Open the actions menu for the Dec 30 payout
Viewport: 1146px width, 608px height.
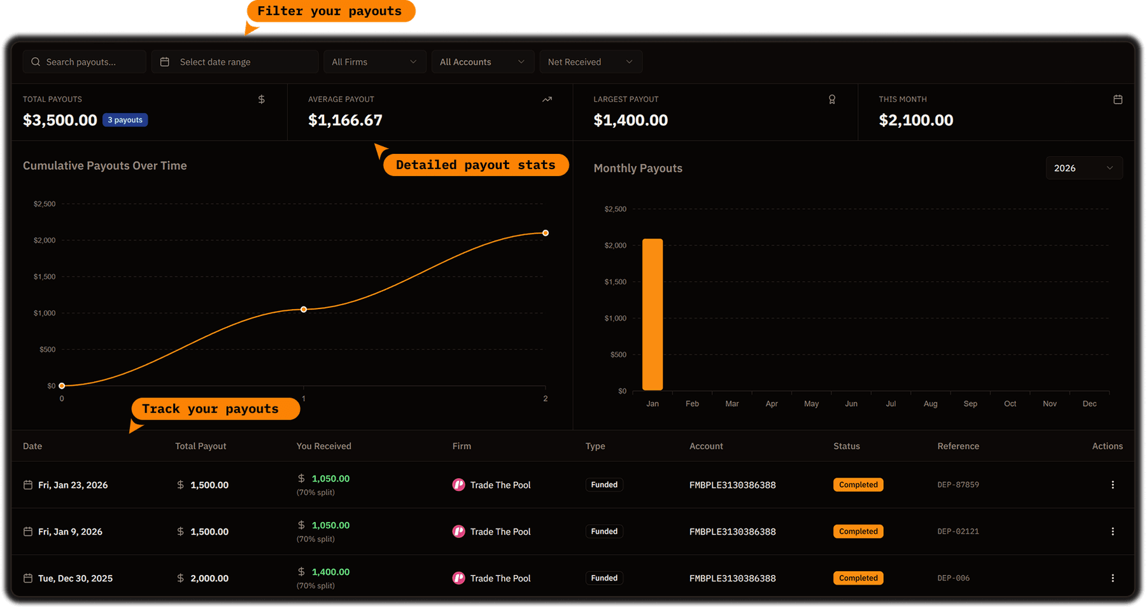point(1113,577)
